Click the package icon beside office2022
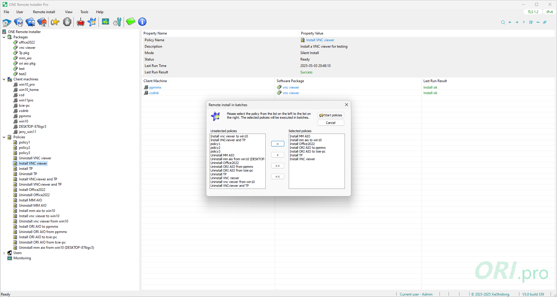Viewport: 557px width, 297px height. (x=15, y=42)
